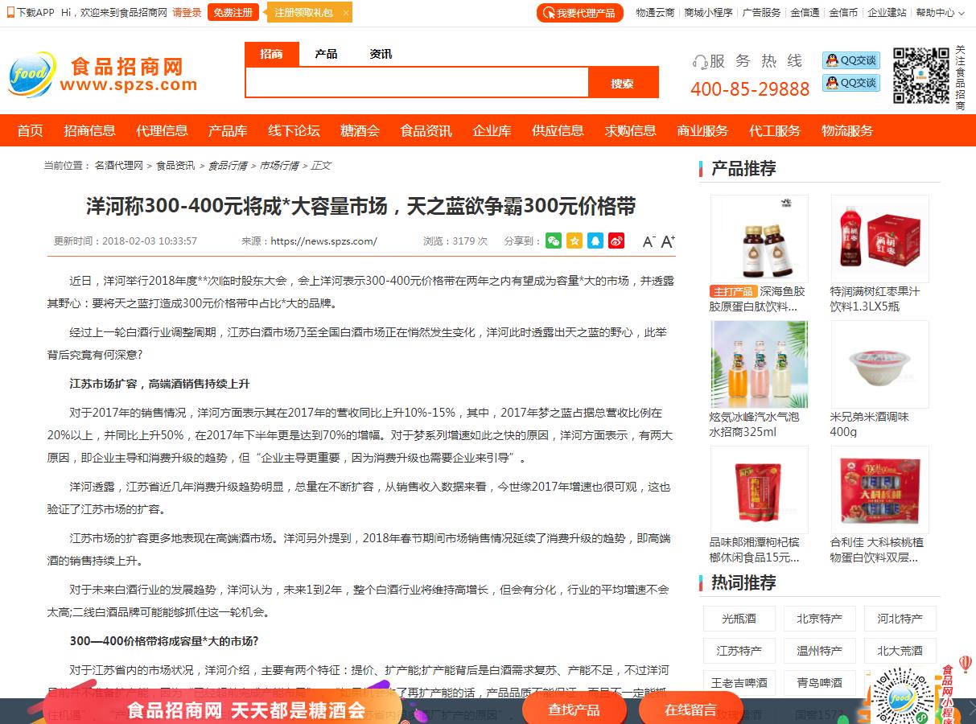
Task: Expand the 帮助中心 dropdown
Action: click(939, 12)
